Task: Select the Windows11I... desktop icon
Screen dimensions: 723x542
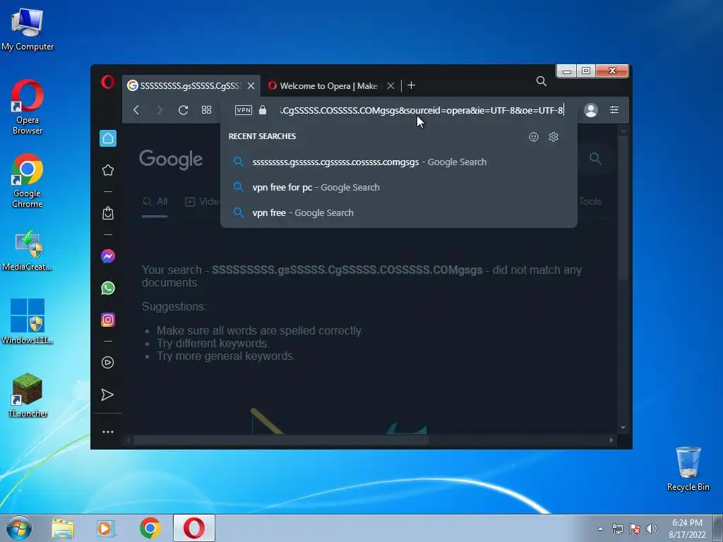Action: click(28, 321)
